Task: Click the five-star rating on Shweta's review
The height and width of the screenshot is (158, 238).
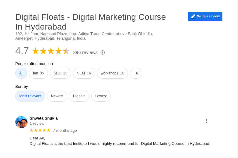Action: (x=40, y=130)
